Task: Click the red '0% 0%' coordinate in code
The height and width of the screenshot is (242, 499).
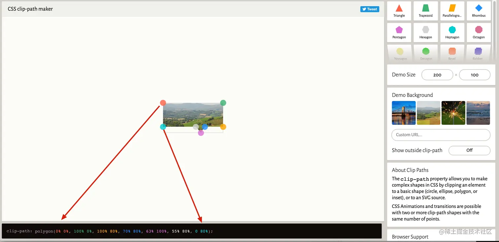Action: tap(62, 231)
